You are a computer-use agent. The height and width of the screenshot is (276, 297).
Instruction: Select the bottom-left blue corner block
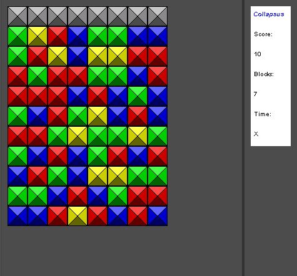tap(18, 216)
